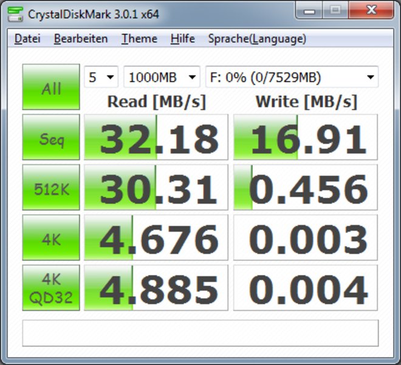Start the Seq benchmark test
The width and height of the screenshot is (401, 365).
point(51,137)
